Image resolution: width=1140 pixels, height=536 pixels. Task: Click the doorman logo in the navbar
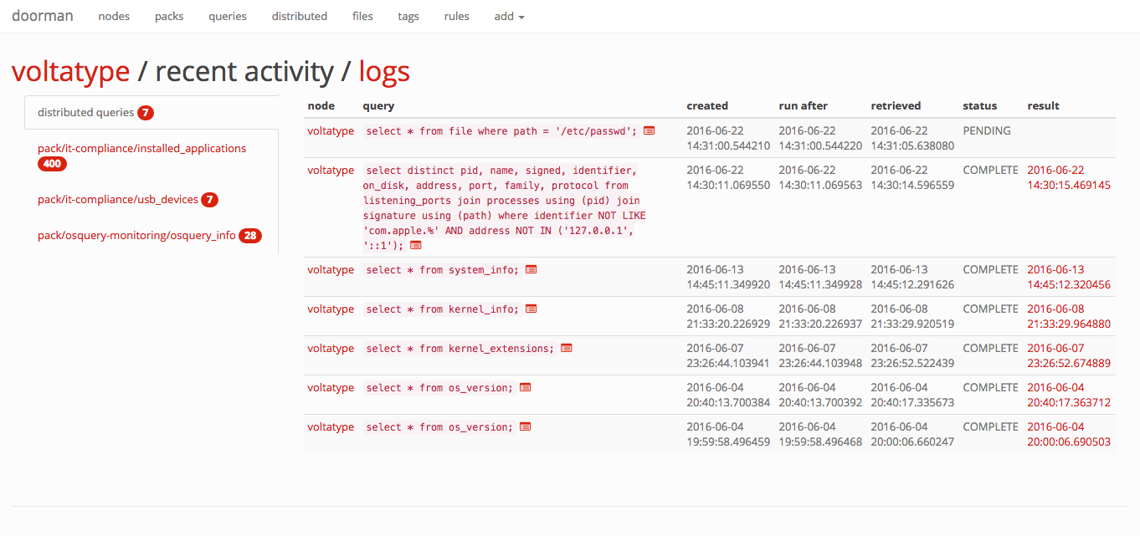(43, 15)
